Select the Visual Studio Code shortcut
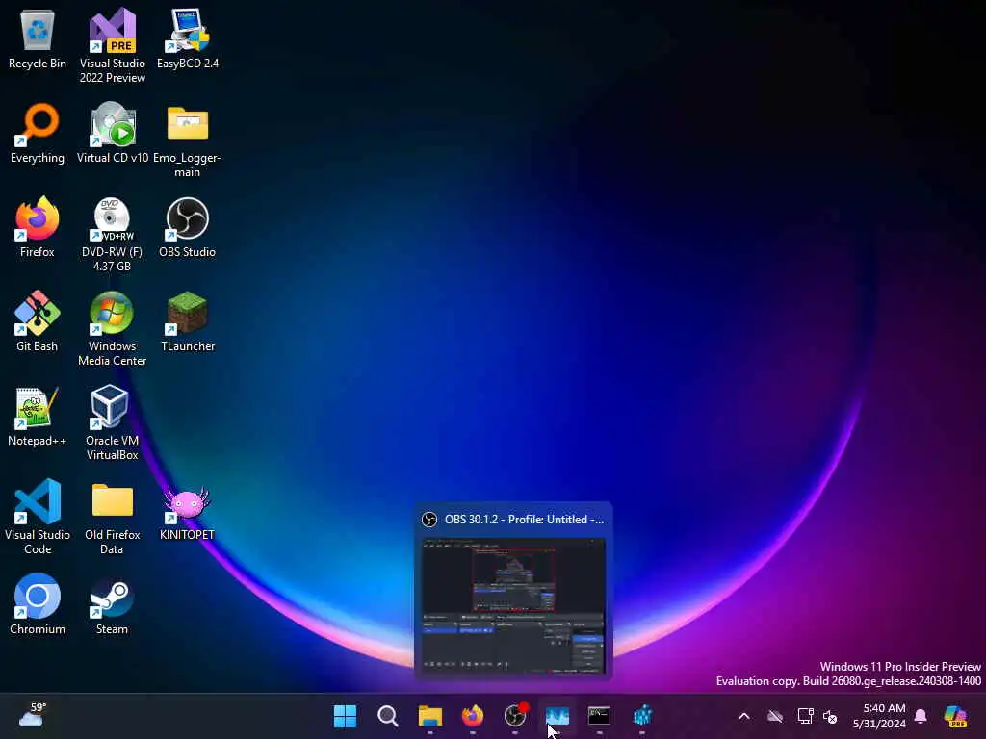This screenshot has height=739, width=986. coord(38,517)
